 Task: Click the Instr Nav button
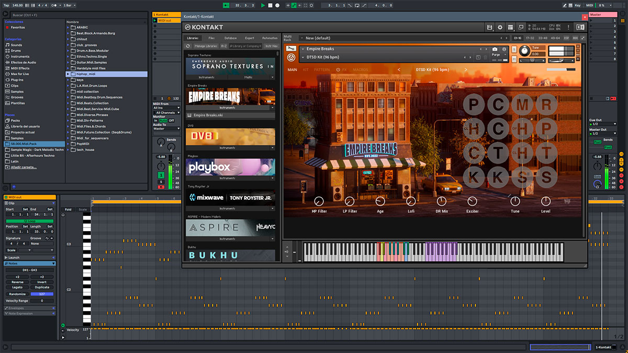(x=271, y=46)
